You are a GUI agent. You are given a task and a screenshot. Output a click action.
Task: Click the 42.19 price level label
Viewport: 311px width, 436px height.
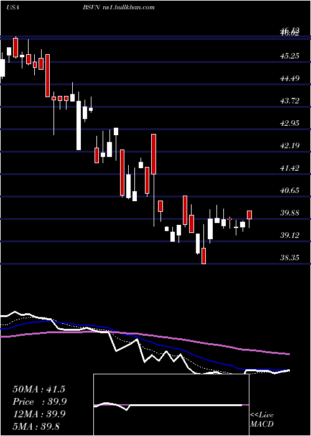(x=290, y=145)
